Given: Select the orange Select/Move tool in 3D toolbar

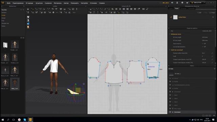Looking at the screenshot, I should coord(33,9).
